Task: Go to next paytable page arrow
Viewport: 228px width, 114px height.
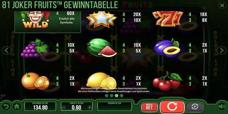Action: 221,50
